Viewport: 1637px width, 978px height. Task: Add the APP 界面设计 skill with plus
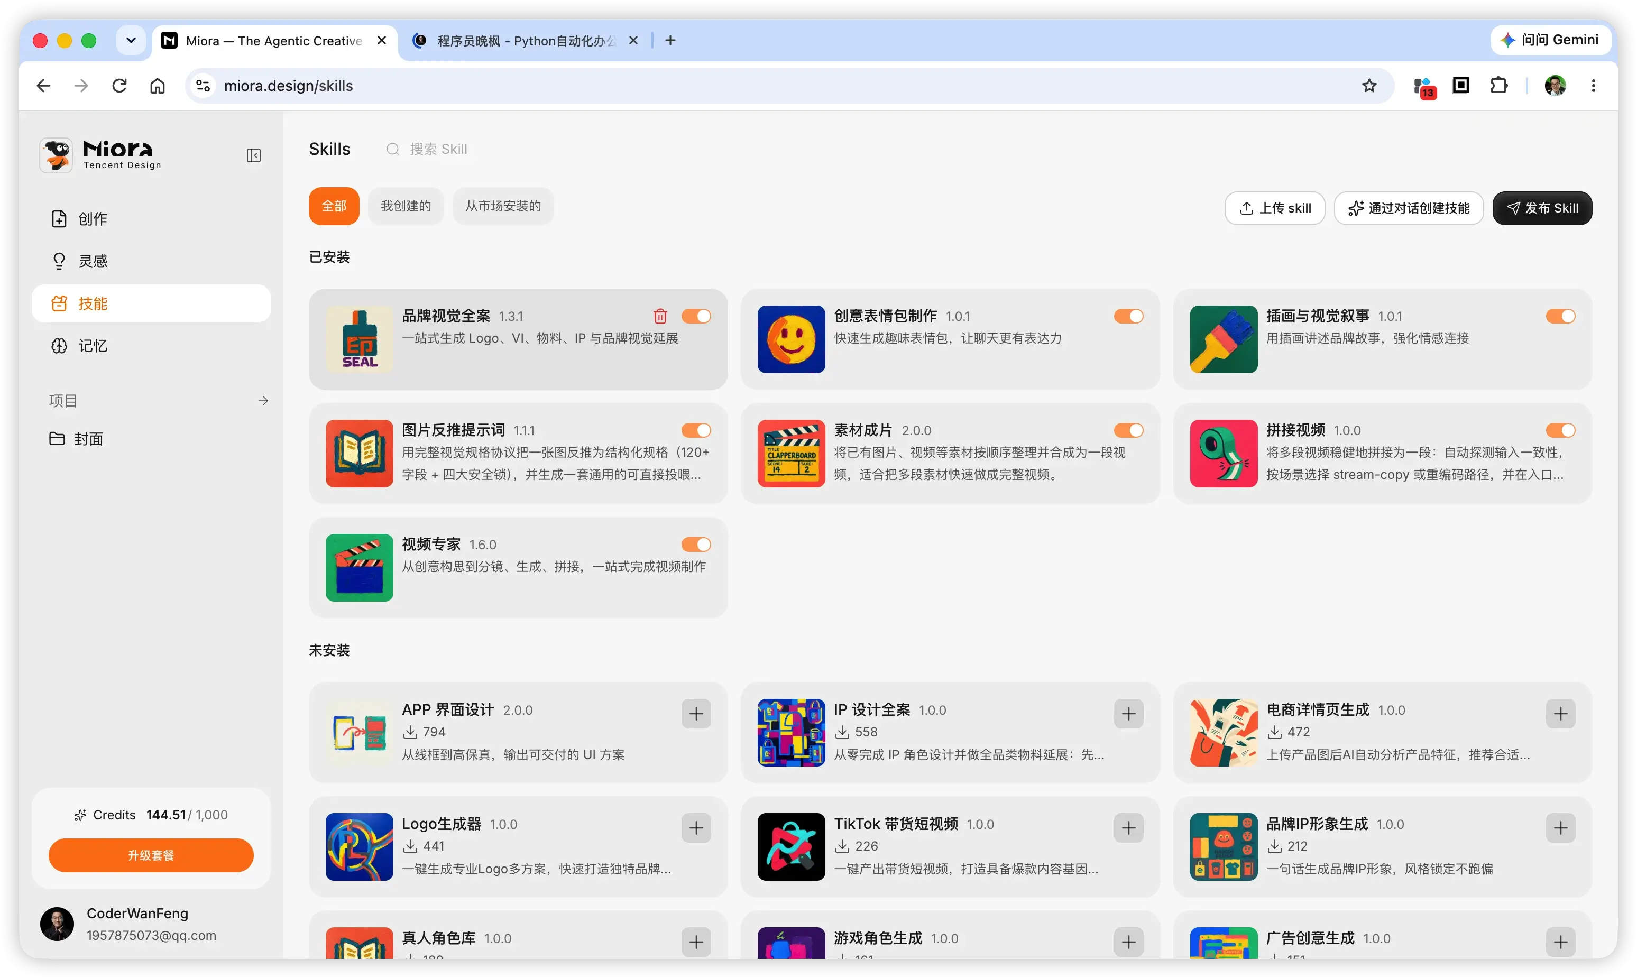tap(696, 714)
